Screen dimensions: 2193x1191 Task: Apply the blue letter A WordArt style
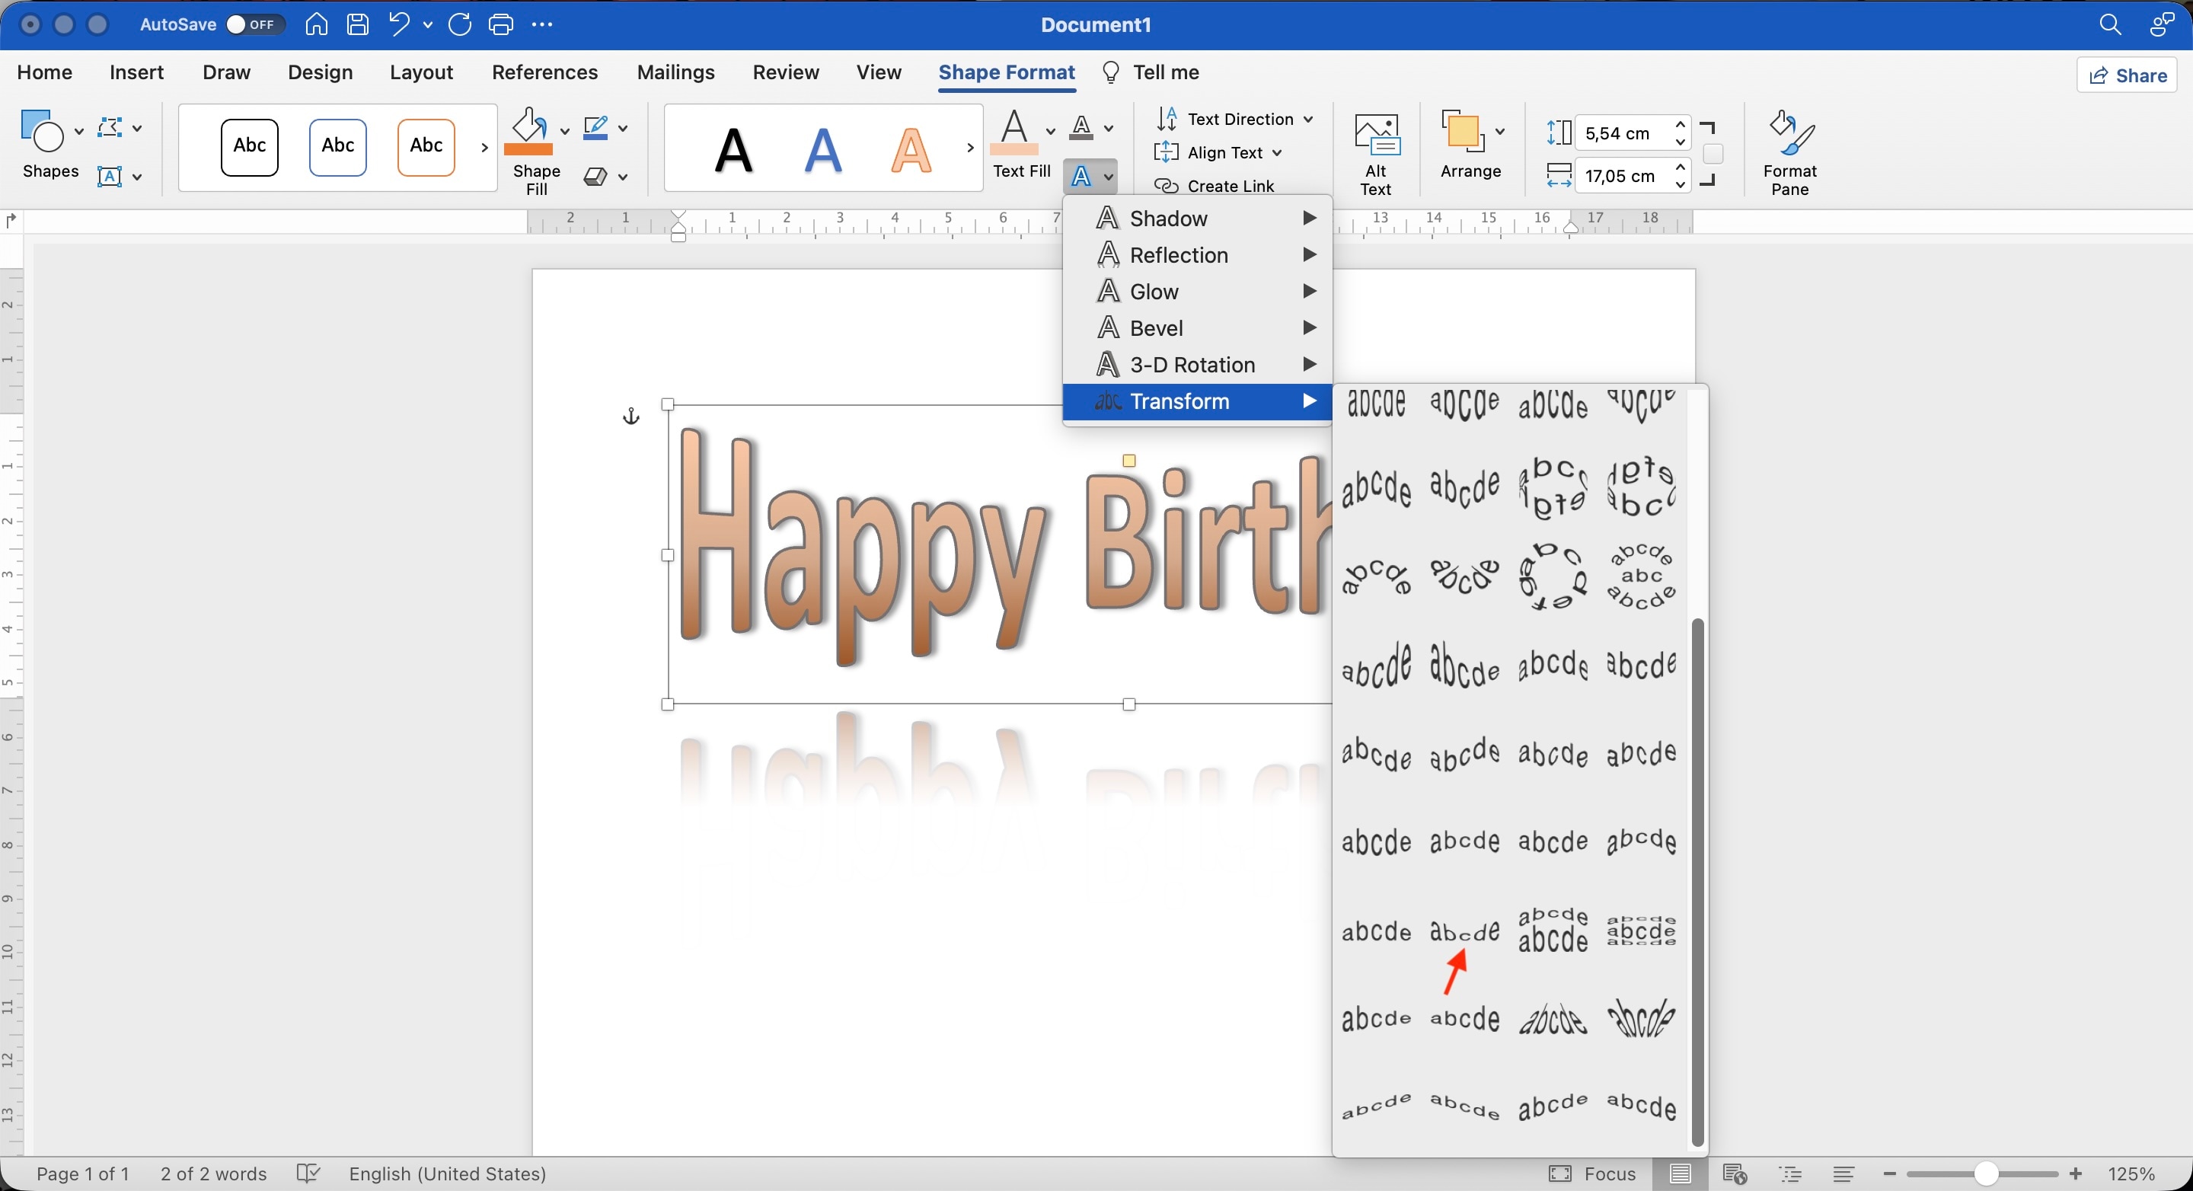pyautogui.click(x=823, y=150)
